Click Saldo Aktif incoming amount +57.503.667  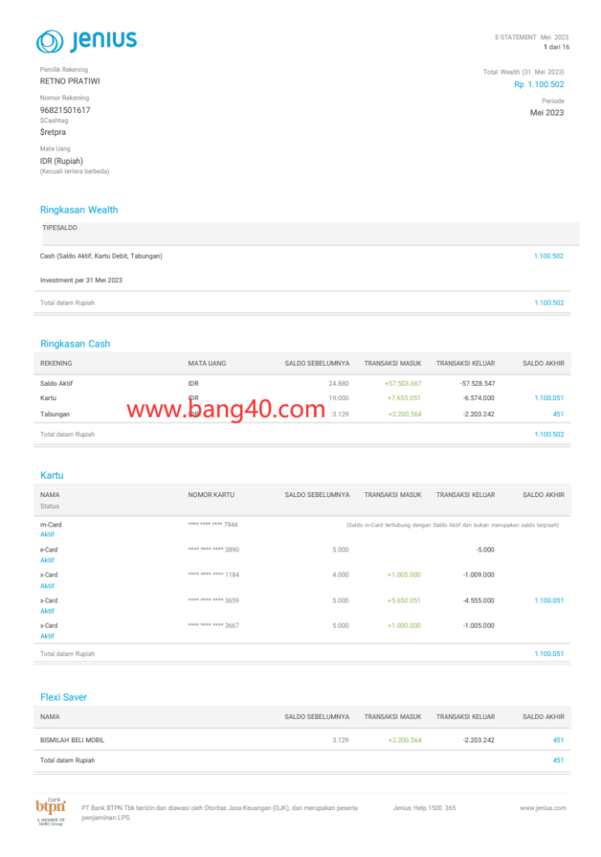click(x=403, y=383)
